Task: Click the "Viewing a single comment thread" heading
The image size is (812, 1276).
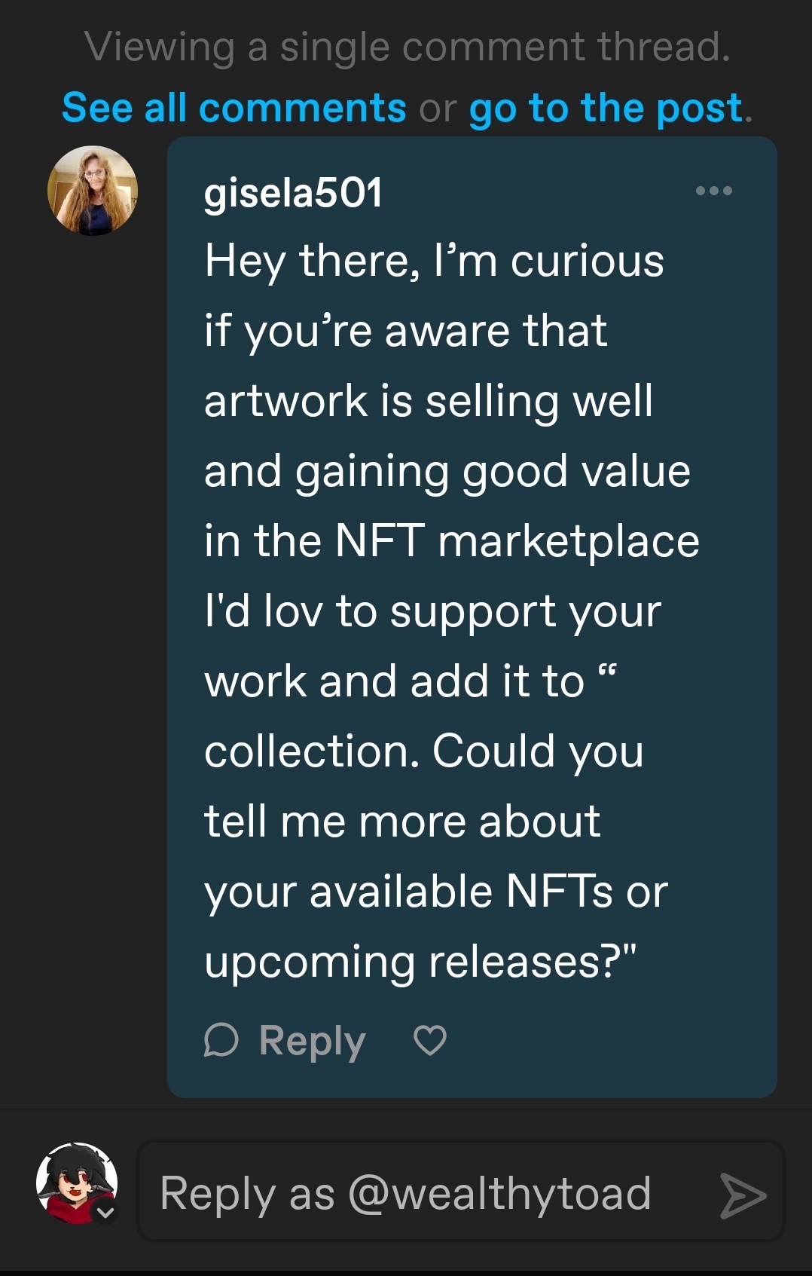Action: (x=407, y=47)
